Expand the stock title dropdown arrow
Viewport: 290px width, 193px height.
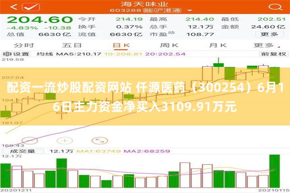(189, 11)
